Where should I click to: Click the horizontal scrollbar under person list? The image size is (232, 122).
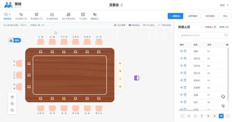tap(188, 110)
